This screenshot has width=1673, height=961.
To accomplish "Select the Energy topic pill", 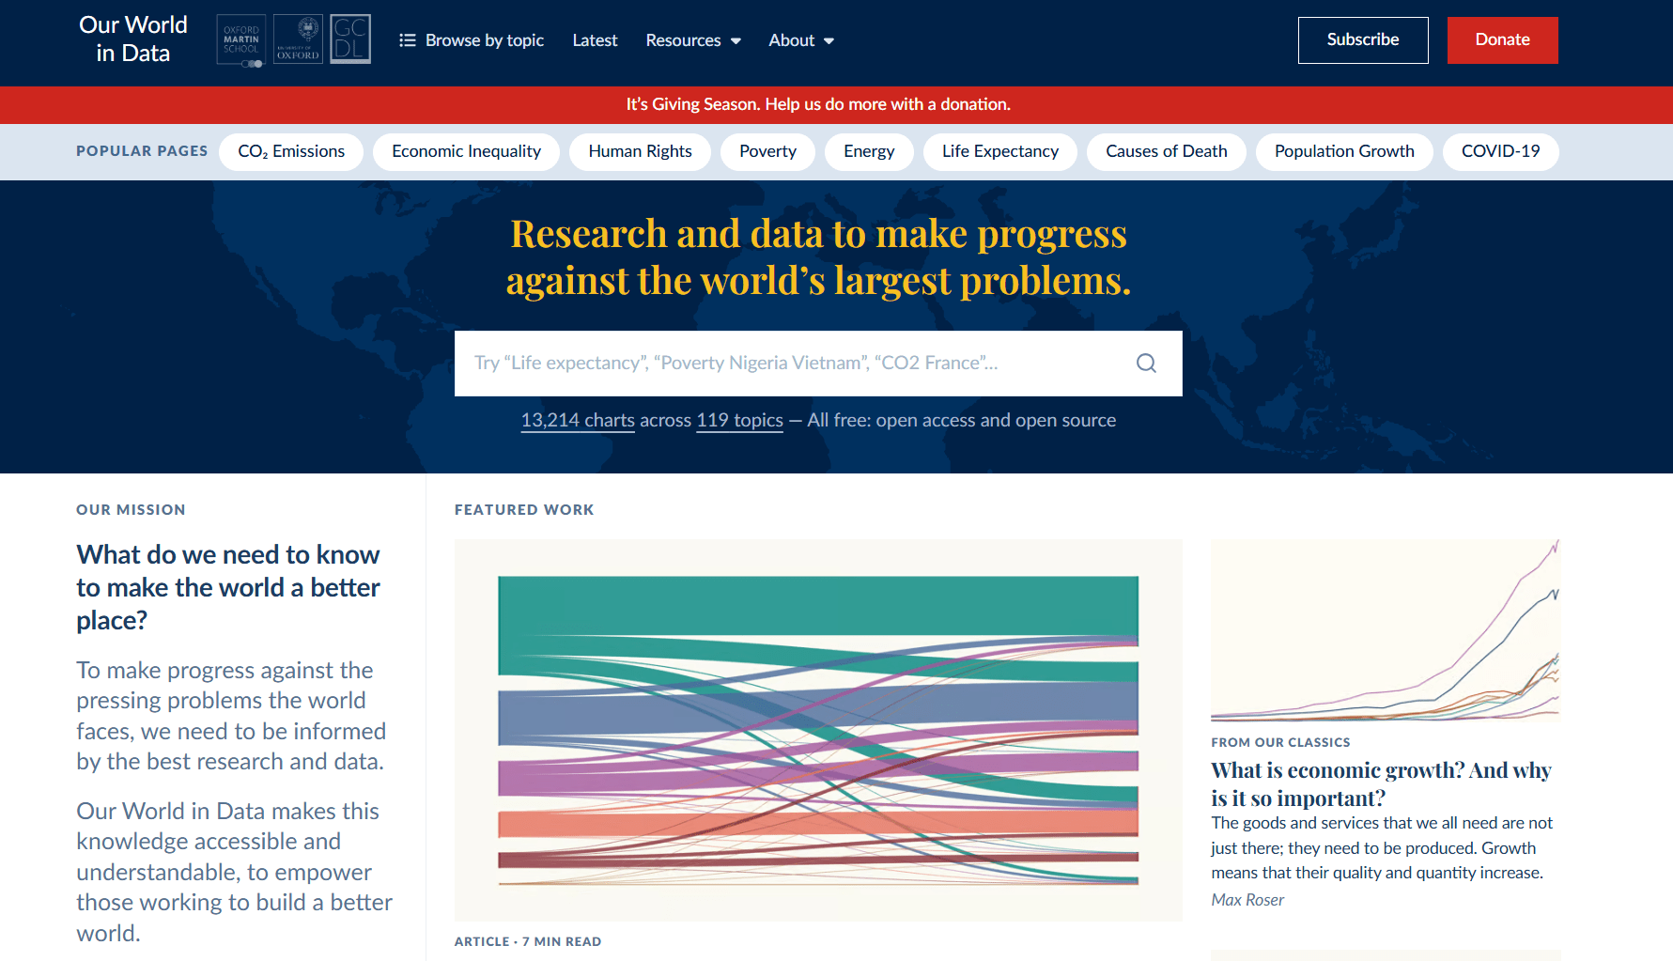I will (x=869, y=151).
